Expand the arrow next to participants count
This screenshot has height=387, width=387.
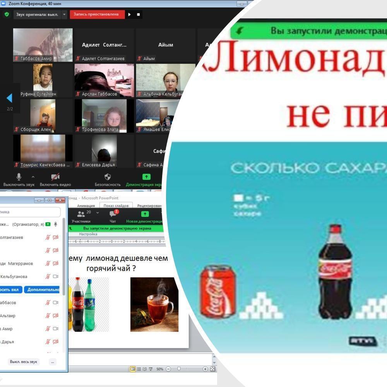point(98,212)
